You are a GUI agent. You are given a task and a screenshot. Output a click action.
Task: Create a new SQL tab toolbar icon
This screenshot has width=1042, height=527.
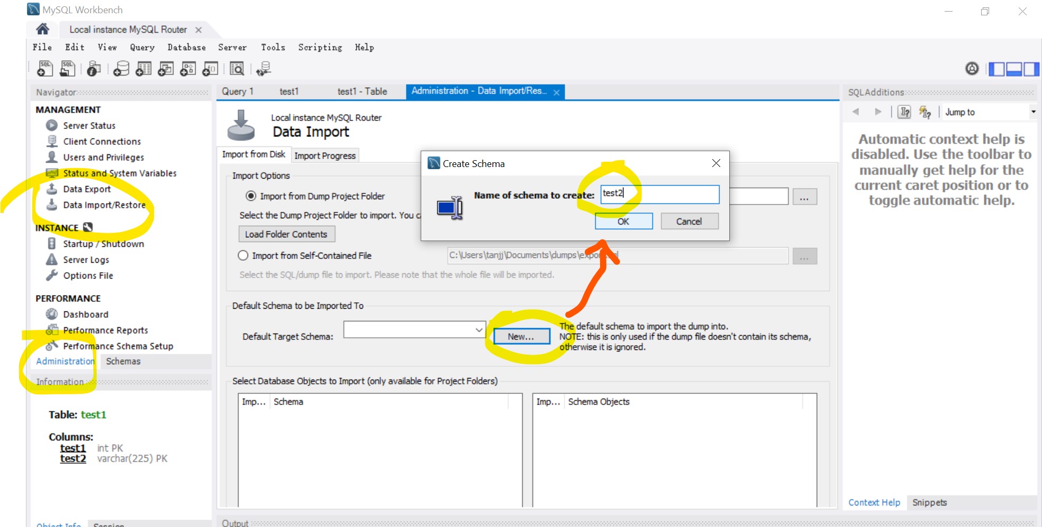44,69
